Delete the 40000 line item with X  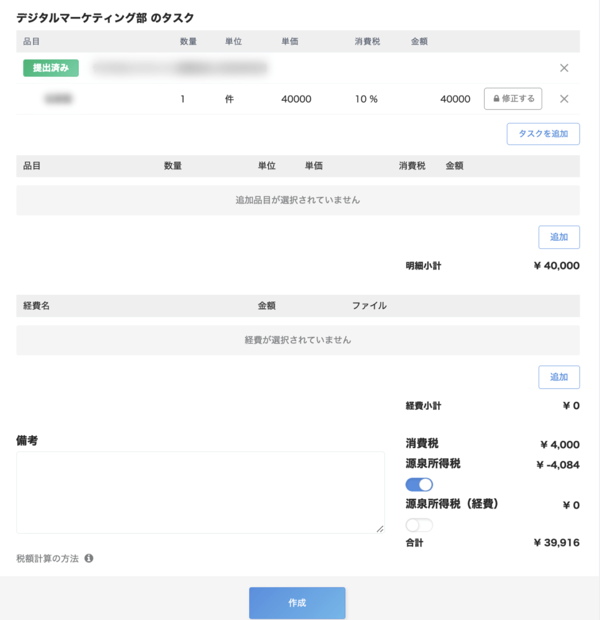[x=564, y=99]
